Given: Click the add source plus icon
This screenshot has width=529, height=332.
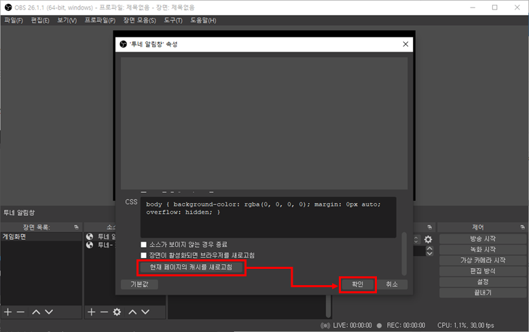Looking at the screenshot, I should point(92,312).
